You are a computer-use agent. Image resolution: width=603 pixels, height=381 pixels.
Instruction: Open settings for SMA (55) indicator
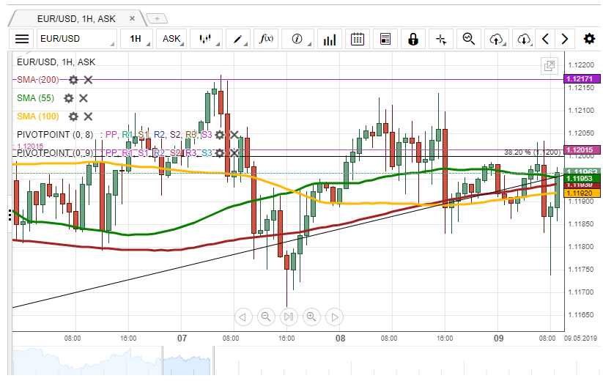(x=68, y=98)
